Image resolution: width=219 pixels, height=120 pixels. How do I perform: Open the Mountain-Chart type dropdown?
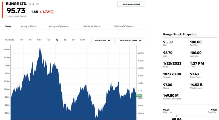(131, 41)
